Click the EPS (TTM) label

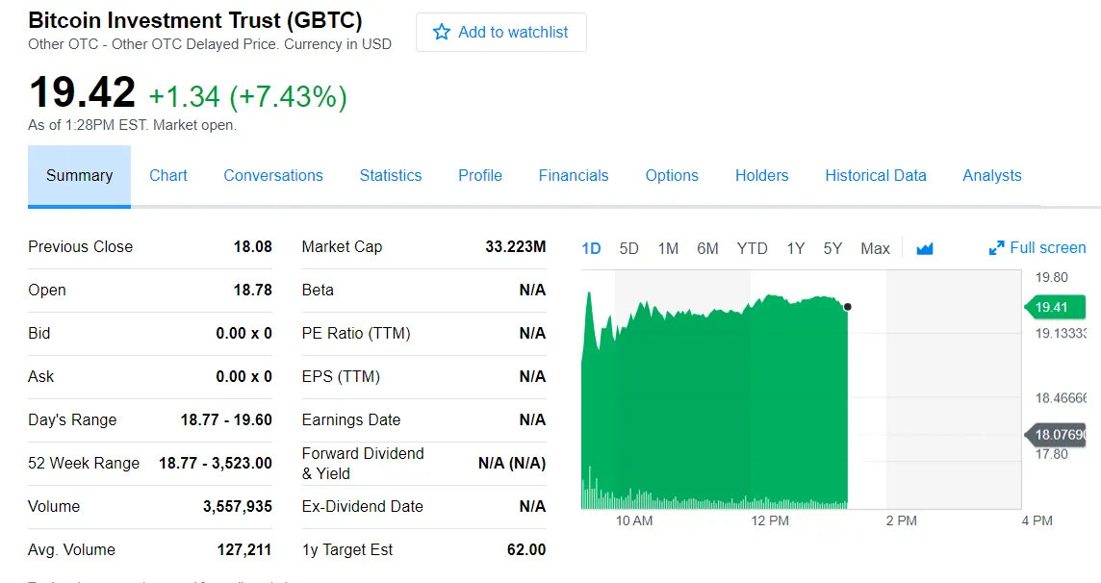(x=341, y=377)
